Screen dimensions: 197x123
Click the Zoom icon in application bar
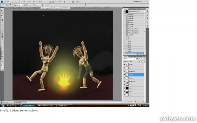67,2
